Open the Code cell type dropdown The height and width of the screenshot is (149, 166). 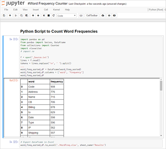click(67, 16)
